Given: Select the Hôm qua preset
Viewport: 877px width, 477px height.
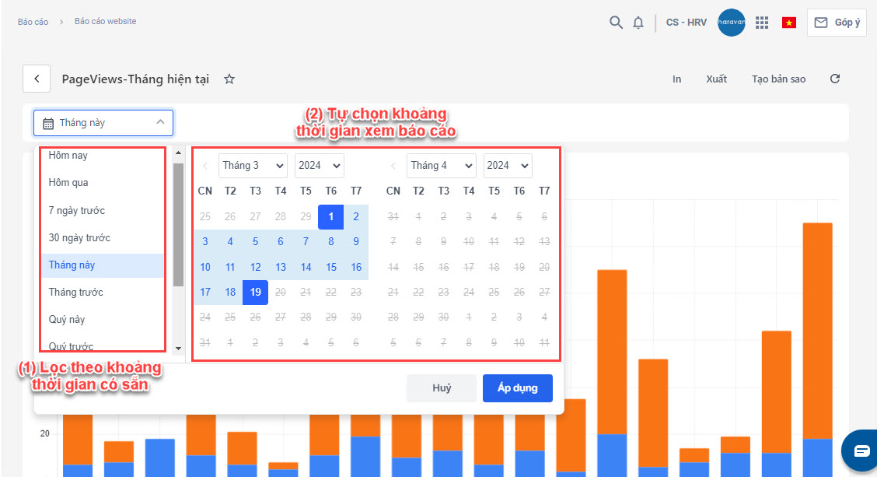Looking at the screenshot, I should pyautogui.click(x=68, y=183).
